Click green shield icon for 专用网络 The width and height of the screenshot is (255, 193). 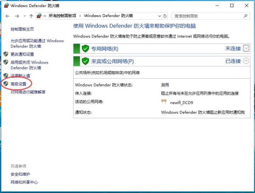click(x=85, y=49)
